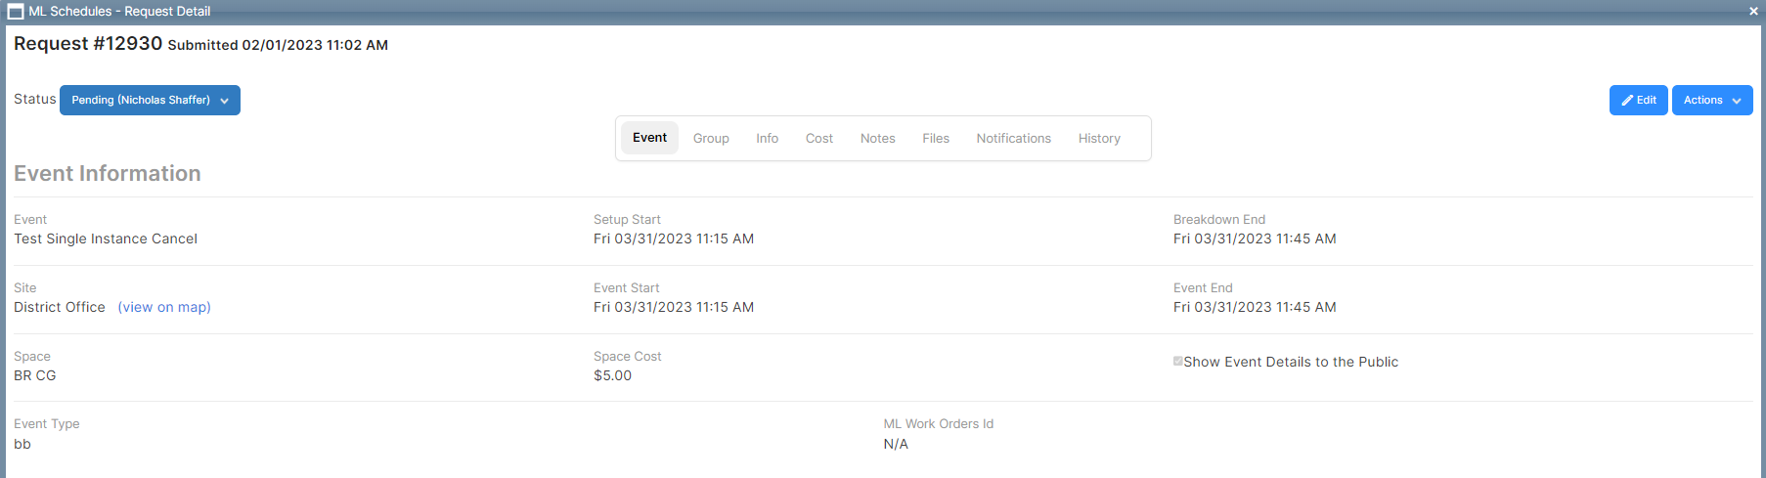Screen dimensions: 1766x478
Task: Click the $5.00 space cost value
Action: [x=612, y=375]
